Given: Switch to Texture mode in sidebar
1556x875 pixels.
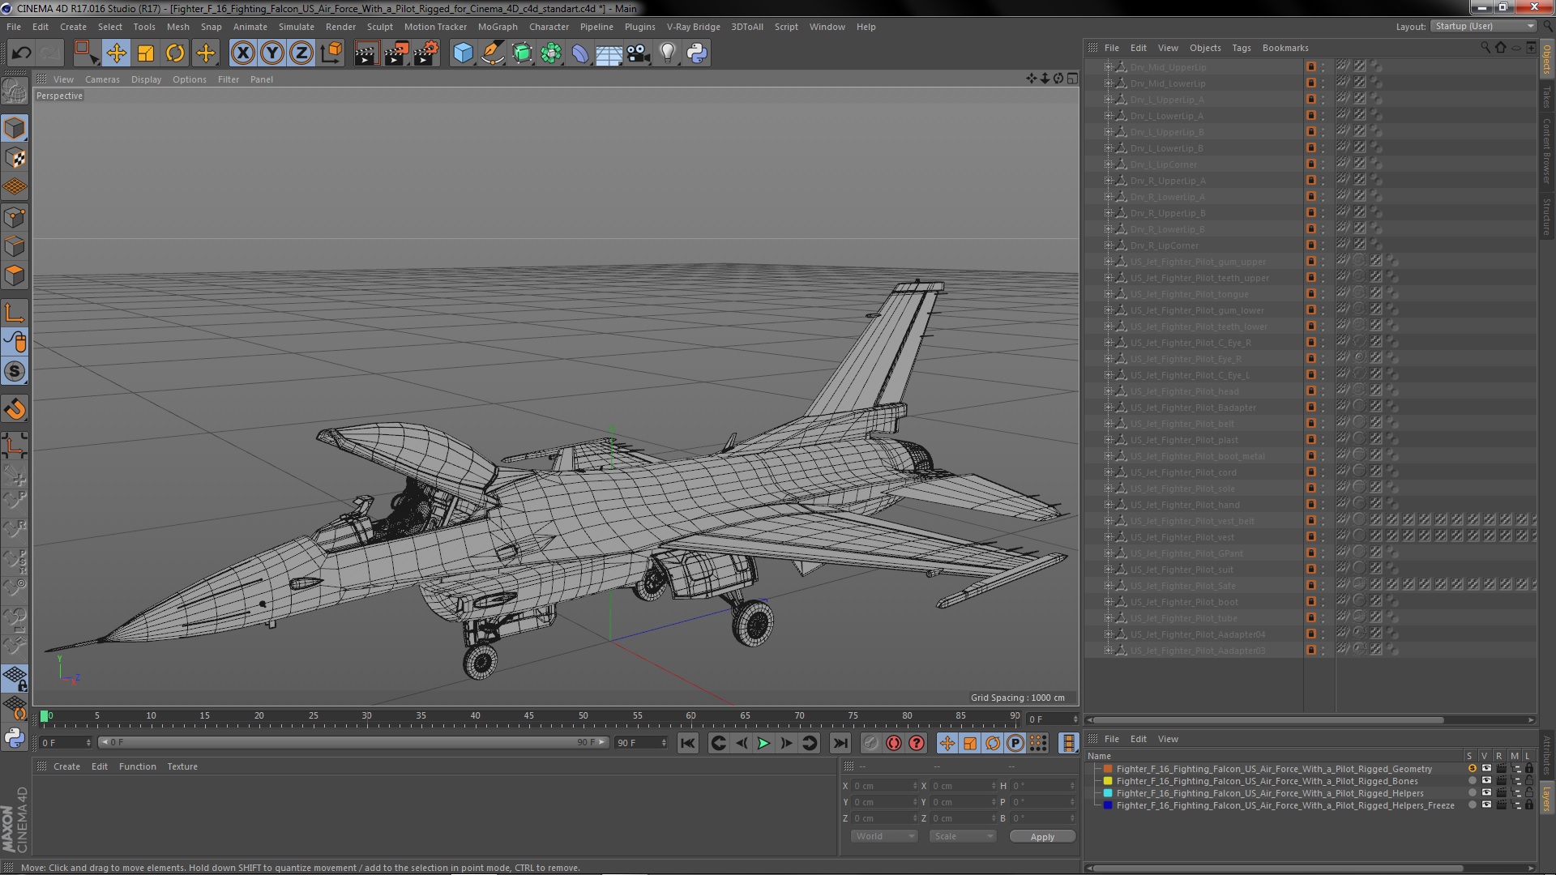Looking at the screenshot, I should point(15,158).
